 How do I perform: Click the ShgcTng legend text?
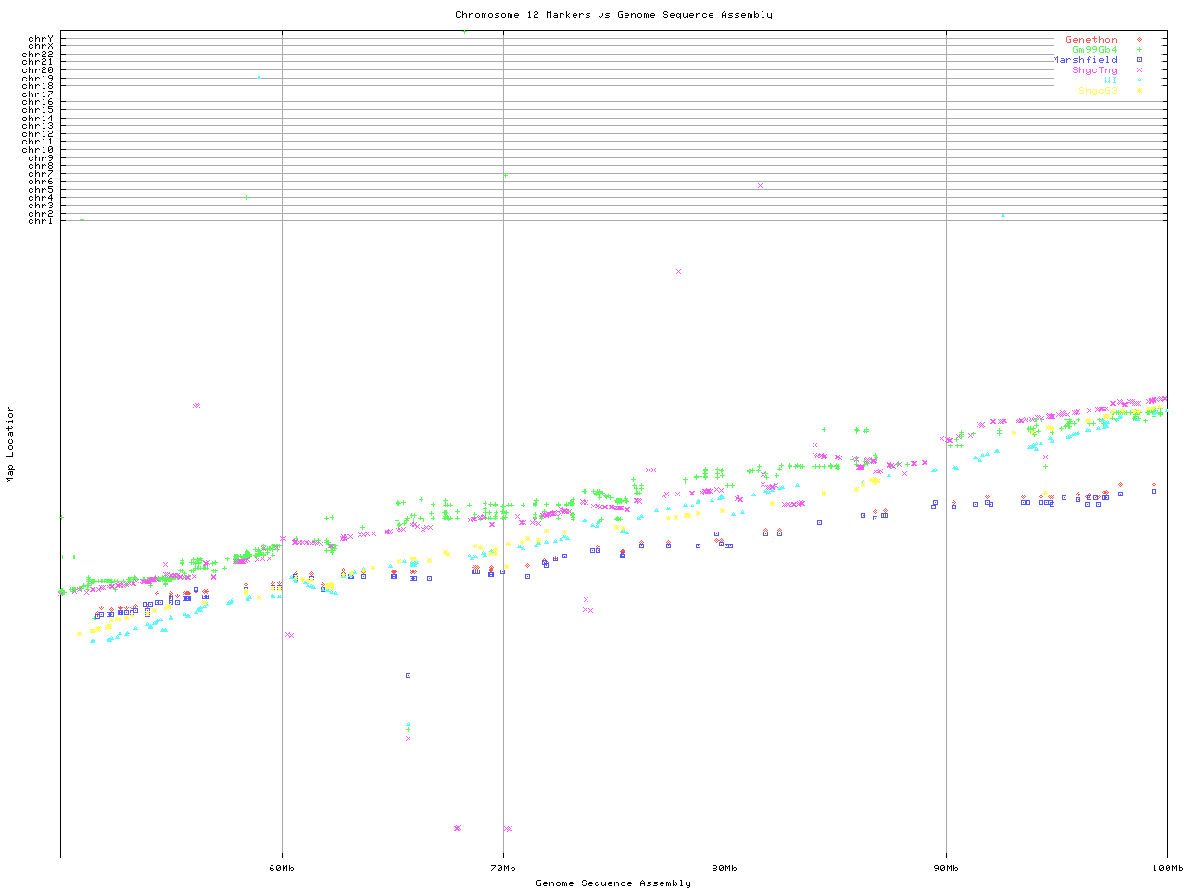click(x=1094, y=70)
